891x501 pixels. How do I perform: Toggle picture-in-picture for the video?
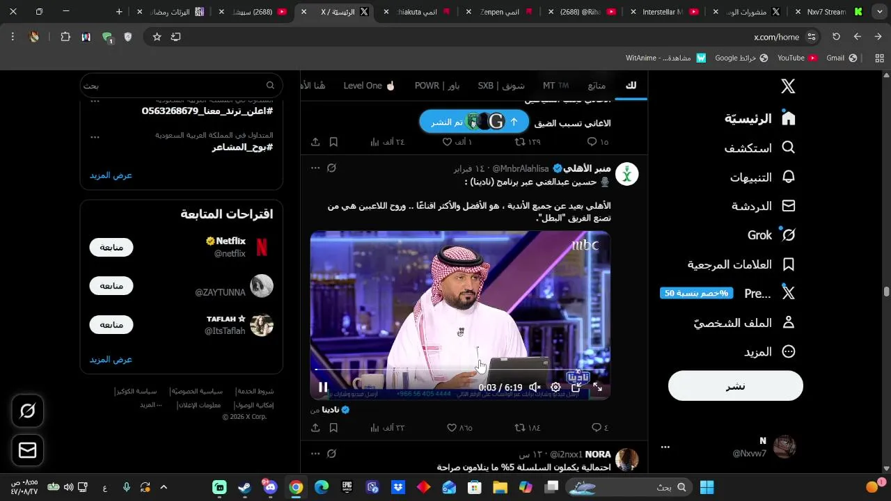(x=576, y=387)
